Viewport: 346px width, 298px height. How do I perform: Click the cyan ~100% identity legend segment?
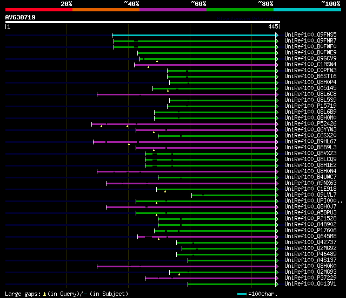[x=308, y=10]
